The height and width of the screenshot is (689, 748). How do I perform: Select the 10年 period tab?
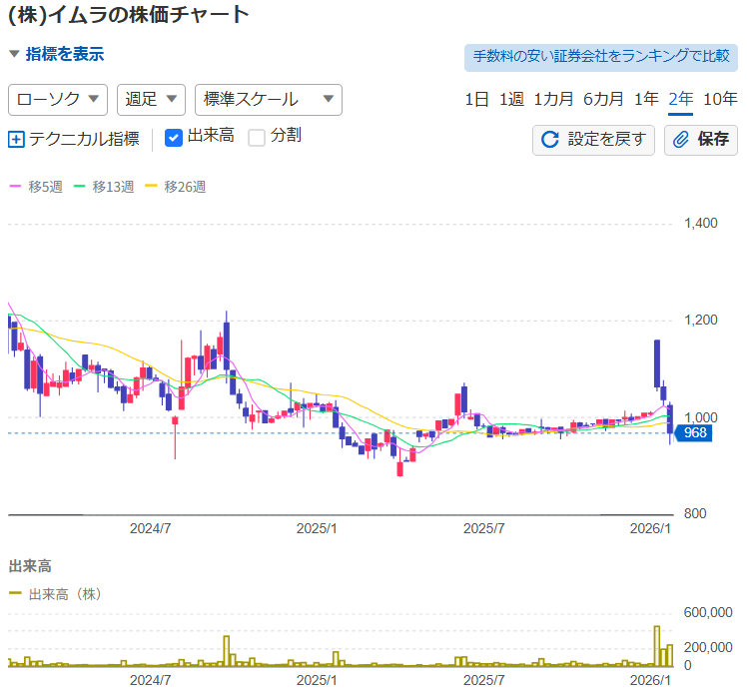coord(720,99)
